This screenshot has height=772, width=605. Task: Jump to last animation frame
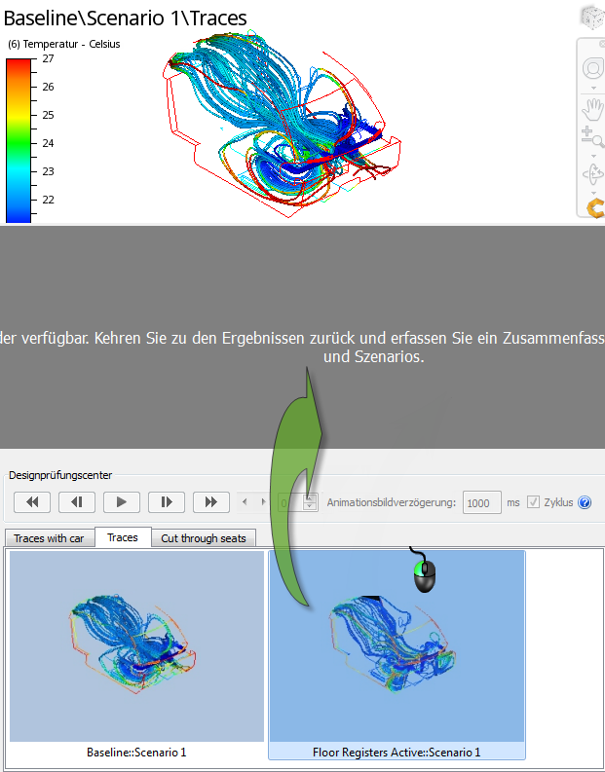[211, 502]
